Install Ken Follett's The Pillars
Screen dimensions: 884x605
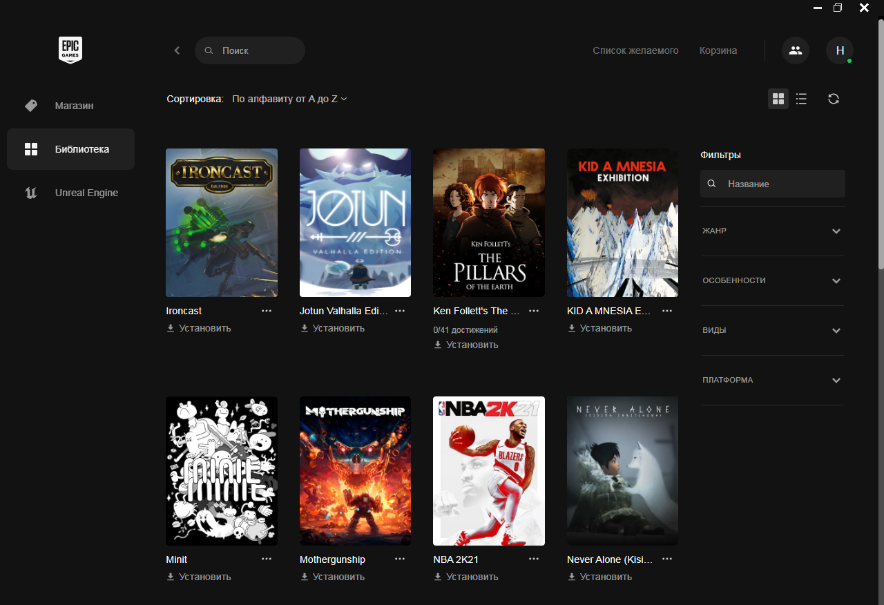coord(466,345)
